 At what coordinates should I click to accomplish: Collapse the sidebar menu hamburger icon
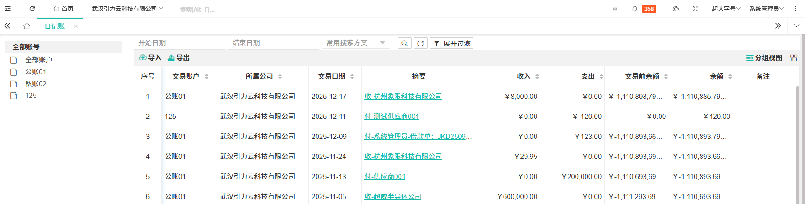[8, 9]
